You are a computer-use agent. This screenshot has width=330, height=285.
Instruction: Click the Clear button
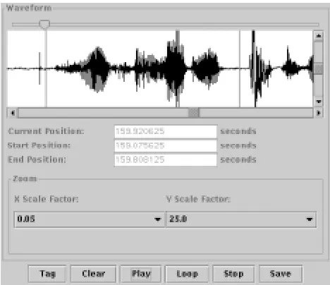click(93, 274)
